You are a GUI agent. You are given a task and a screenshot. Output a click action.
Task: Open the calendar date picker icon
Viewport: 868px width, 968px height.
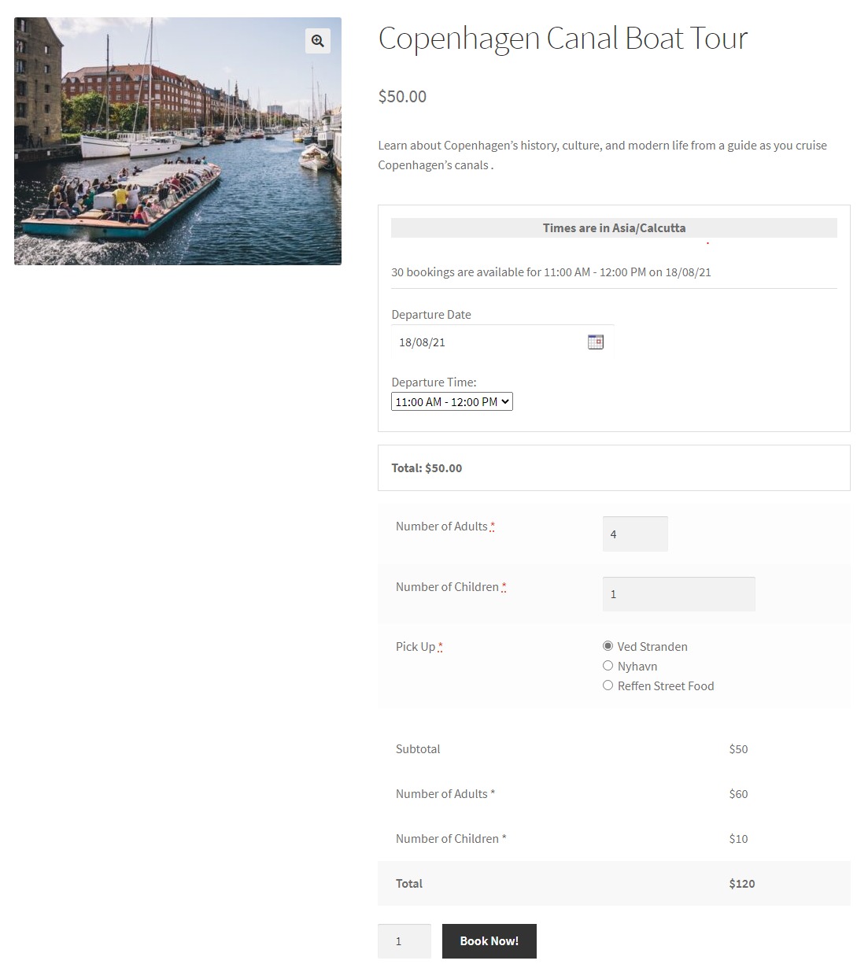click(x=596, y=342)
